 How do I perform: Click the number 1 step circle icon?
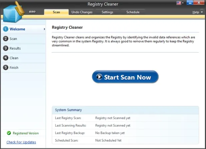click(6, 29)
